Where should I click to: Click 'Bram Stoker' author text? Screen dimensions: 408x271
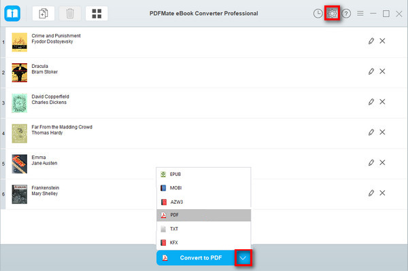(x=44, y=72)
